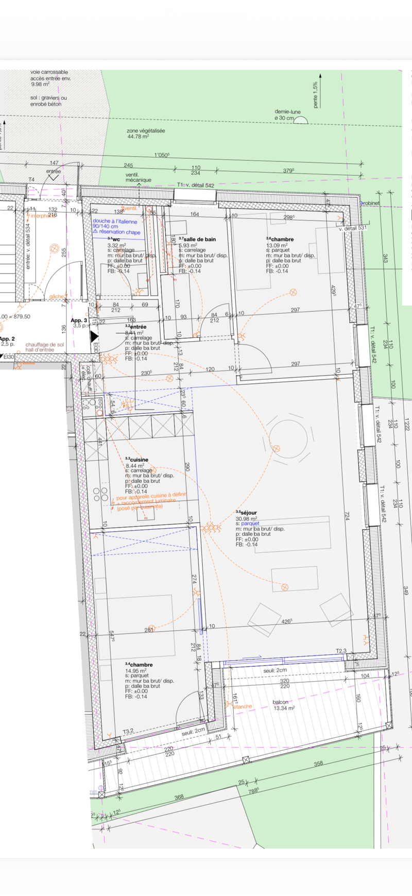Screen dimensions: 412x896
Task: Click the "14.95 m²" bedroom area
Action: pyautogui.click(x=136, y=671)
